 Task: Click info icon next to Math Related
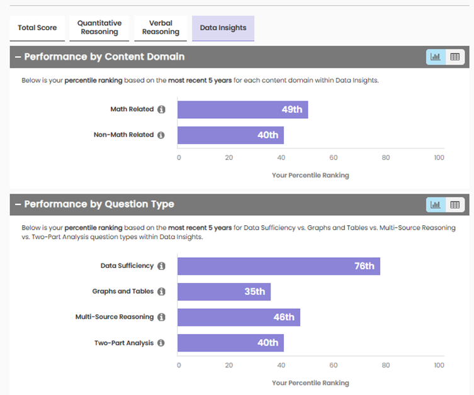[161, 109]
